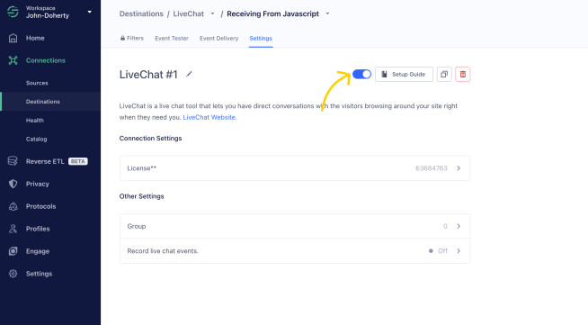Click the Privacy shield icon
Screen dimensions: 588x325
13,184
